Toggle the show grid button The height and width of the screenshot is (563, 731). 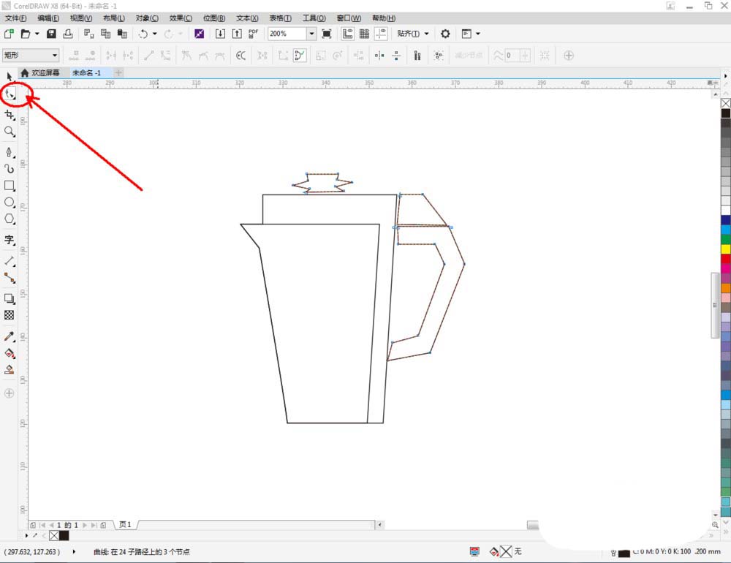(364, 34)
